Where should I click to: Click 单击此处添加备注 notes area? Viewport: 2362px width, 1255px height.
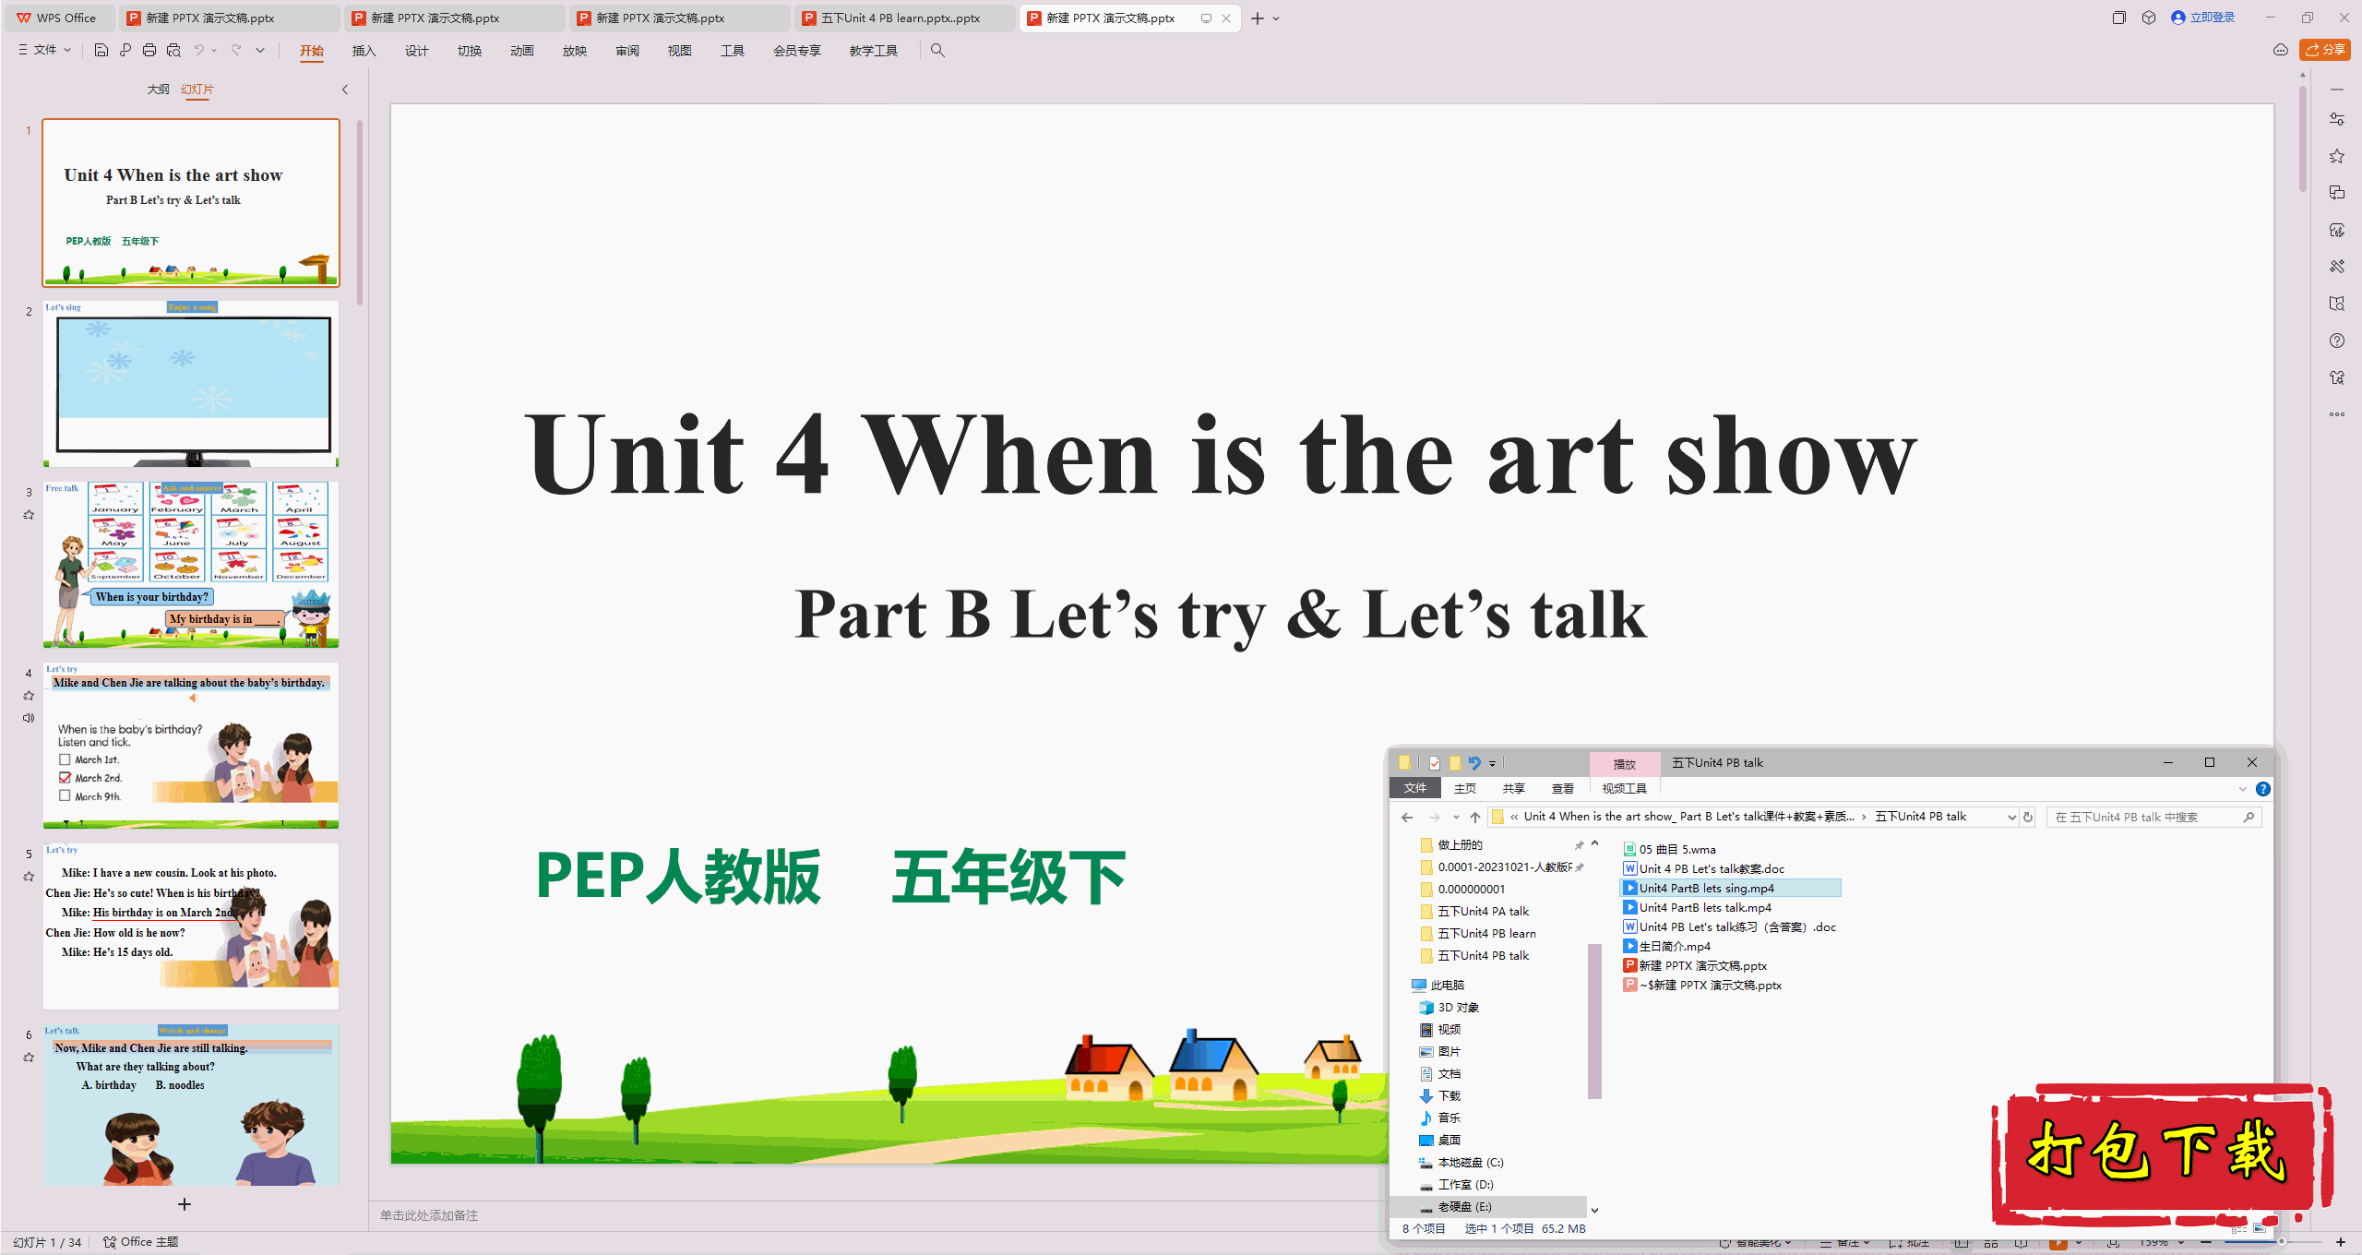[x=429, y=1215]
